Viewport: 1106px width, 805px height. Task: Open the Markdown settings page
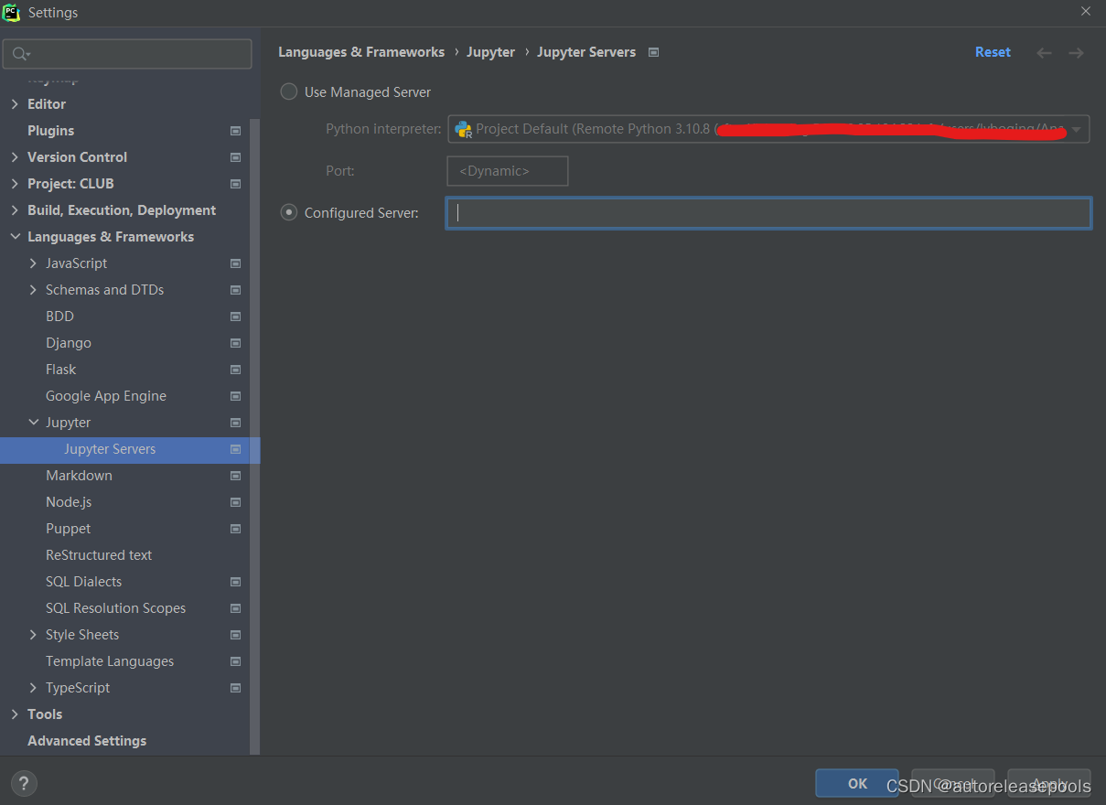[79, 476]
